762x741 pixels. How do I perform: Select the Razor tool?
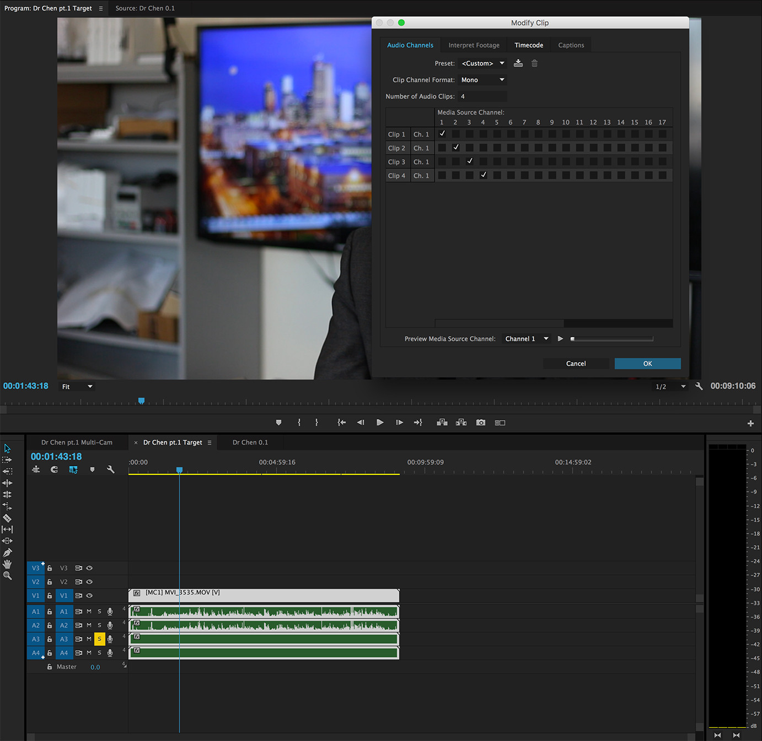[7, 518]
